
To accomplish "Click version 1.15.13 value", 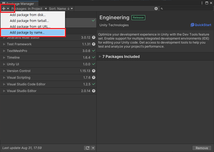I will [x=85, y=71].
